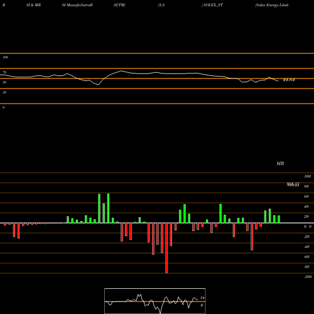This screenshot has width=314, height=314.
Task: Click the MR axis label 40
Action: pyautogui.click(x=306, y=207)
